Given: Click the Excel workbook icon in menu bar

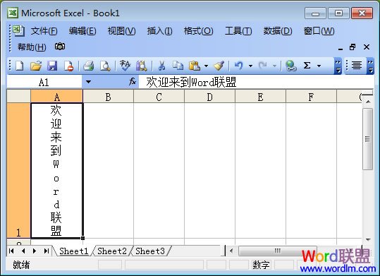Looking at the screenshot, I should tap(18, 31).
